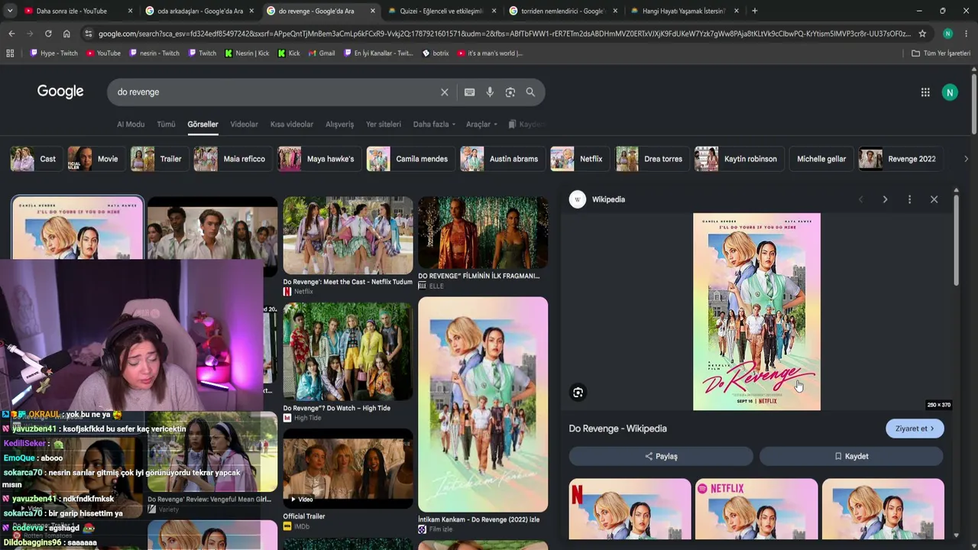Open the botrix bookmark
The image size is (978, 550).
(x=436, y=53)
